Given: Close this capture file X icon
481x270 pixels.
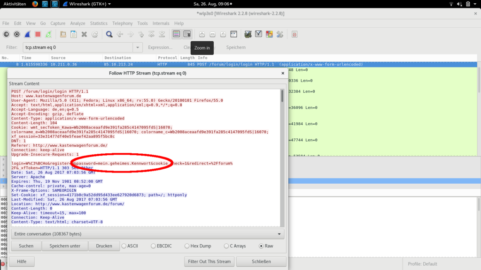Looking at the screenshot, I should pyautogui.click(x=84, y=34).
